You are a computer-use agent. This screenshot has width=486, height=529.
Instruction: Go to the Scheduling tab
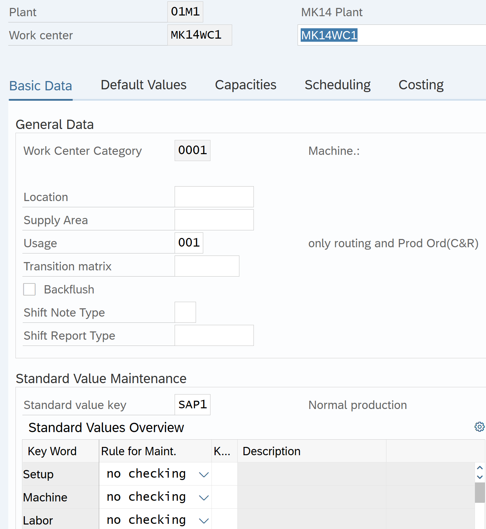point(338,85)
